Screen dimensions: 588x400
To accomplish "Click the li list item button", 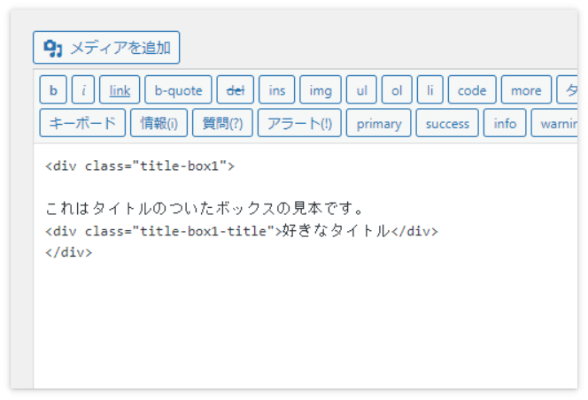I will (430, 90).
